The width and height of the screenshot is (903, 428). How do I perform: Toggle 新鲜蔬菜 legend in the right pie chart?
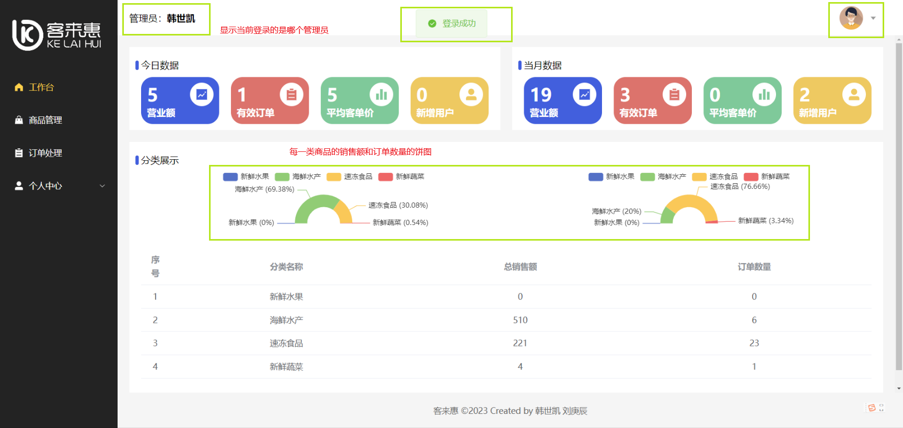(767, 176)
